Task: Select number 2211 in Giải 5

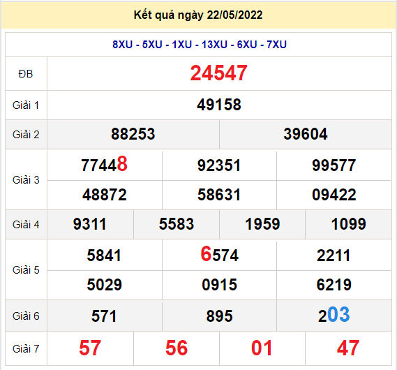Action: tap(334, 256)
